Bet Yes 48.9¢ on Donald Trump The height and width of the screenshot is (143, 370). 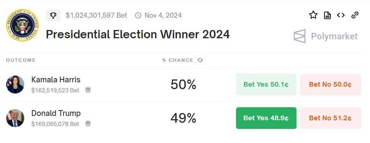coord(266,118)
